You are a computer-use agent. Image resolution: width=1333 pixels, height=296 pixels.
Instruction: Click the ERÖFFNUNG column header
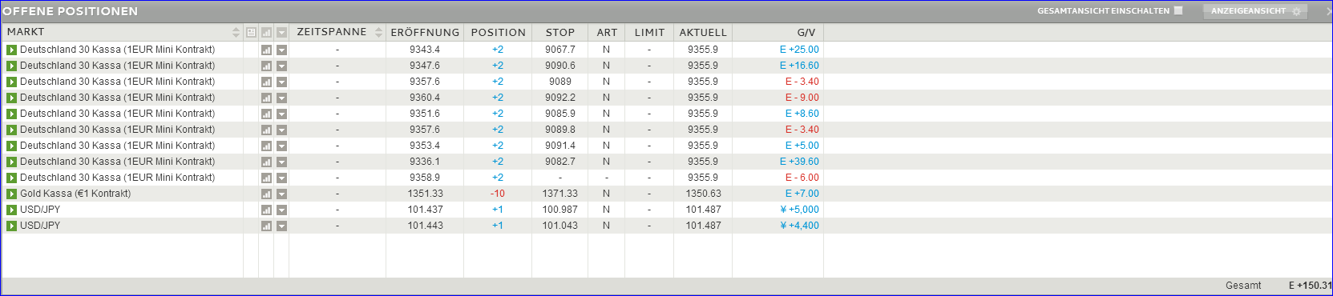[x=425, y=33]
